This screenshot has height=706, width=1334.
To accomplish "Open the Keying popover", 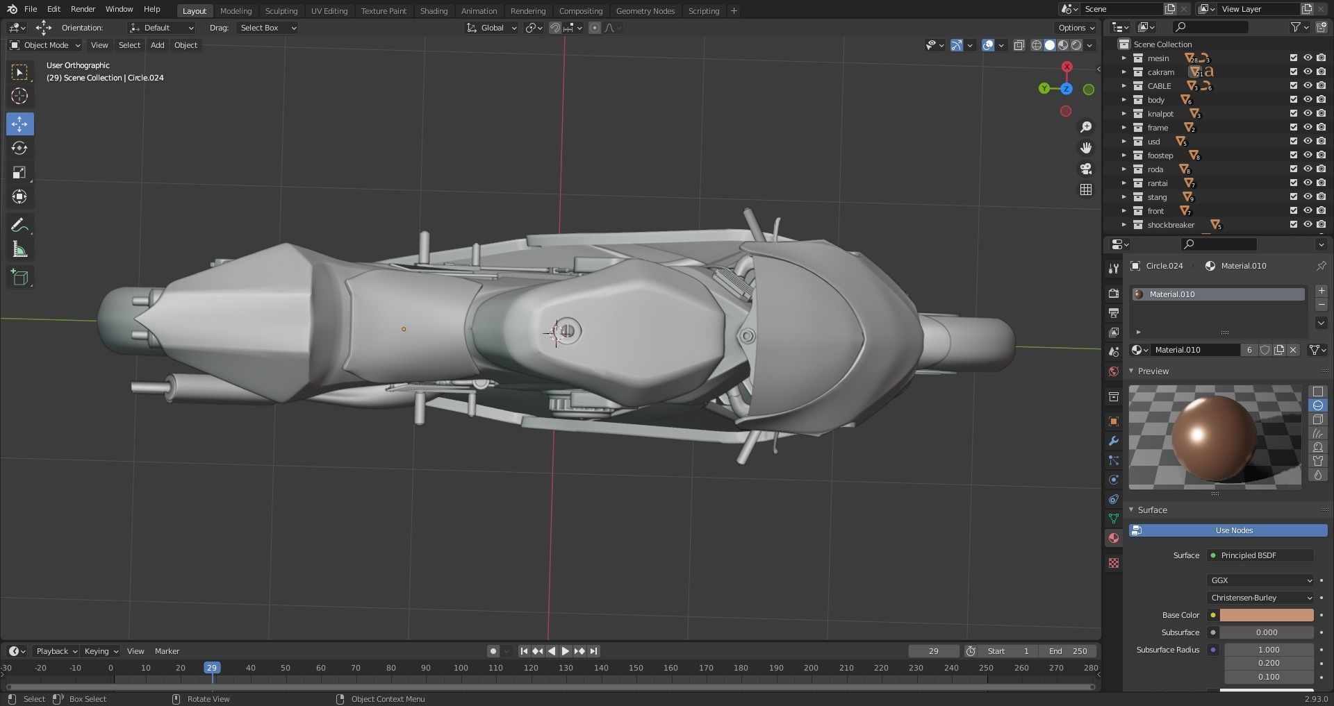I will [101, 651].
